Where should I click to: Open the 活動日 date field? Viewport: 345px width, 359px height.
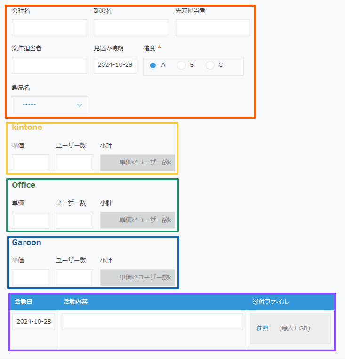tap(34, 322)
